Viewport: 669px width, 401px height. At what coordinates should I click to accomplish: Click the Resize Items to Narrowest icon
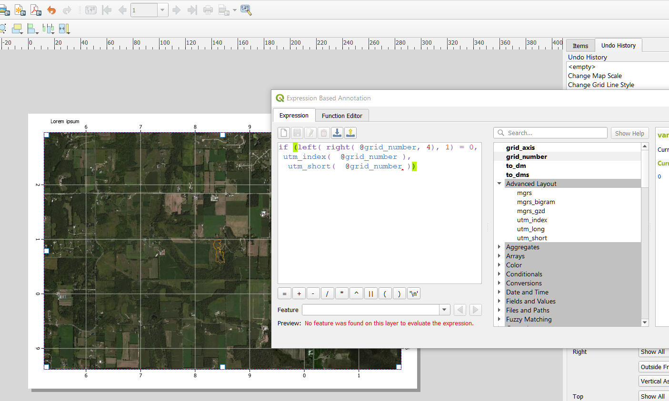pos(64,29)
